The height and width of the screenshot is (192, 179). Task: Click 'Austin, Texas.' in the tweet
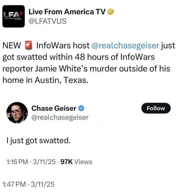61,80
